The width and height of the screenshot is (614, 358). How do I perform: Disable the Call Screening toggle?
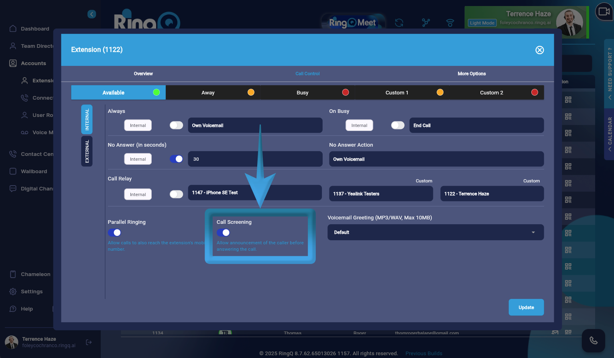coord(223,233)
